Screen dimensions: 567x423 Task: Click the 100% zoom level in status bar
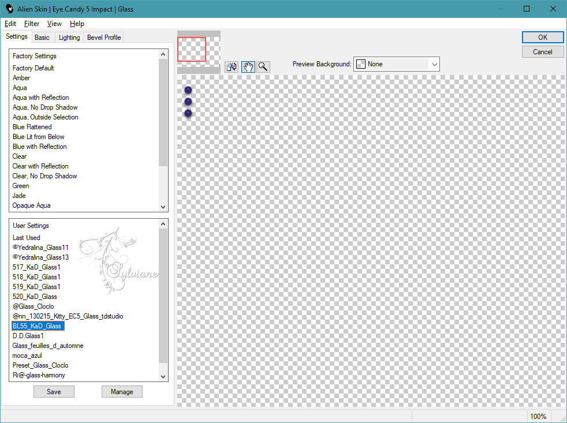[538, 417]
